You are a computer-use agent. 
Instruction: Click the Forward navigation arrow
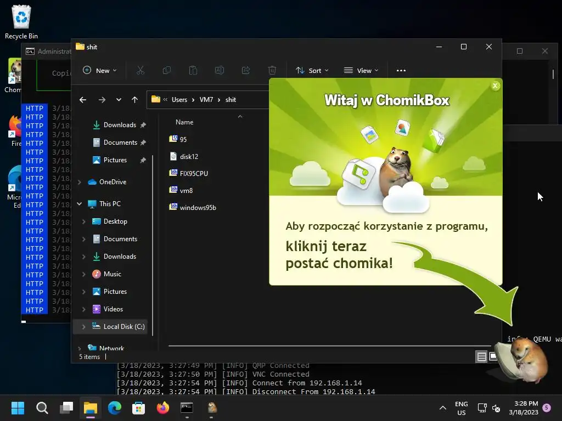click(102, 100)
